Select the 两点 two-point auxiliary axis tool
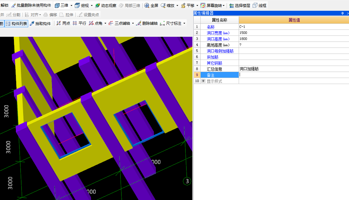 coord(63,23)
